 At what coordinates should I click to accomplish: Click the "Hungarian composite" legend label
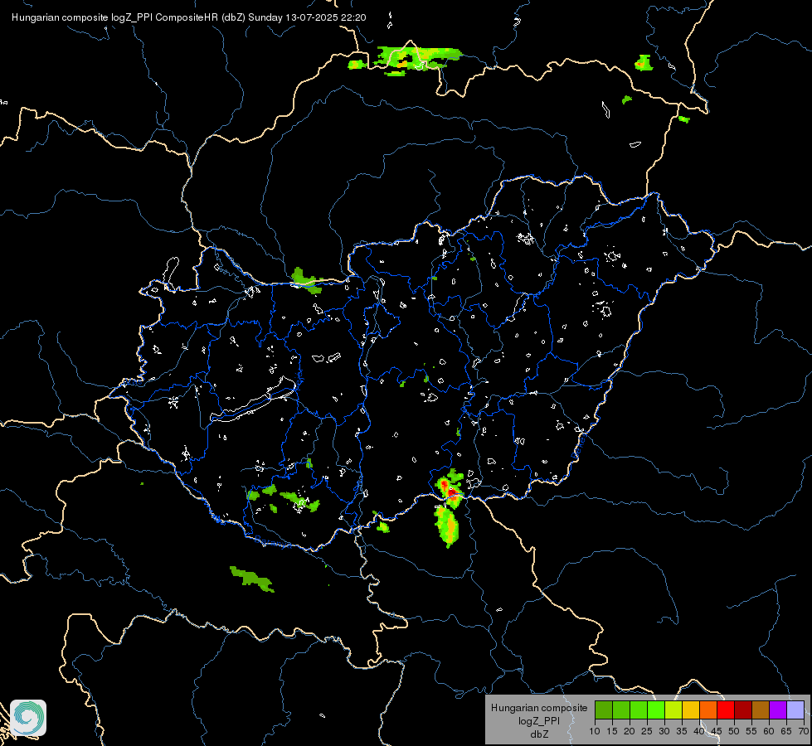coord(539,708)
